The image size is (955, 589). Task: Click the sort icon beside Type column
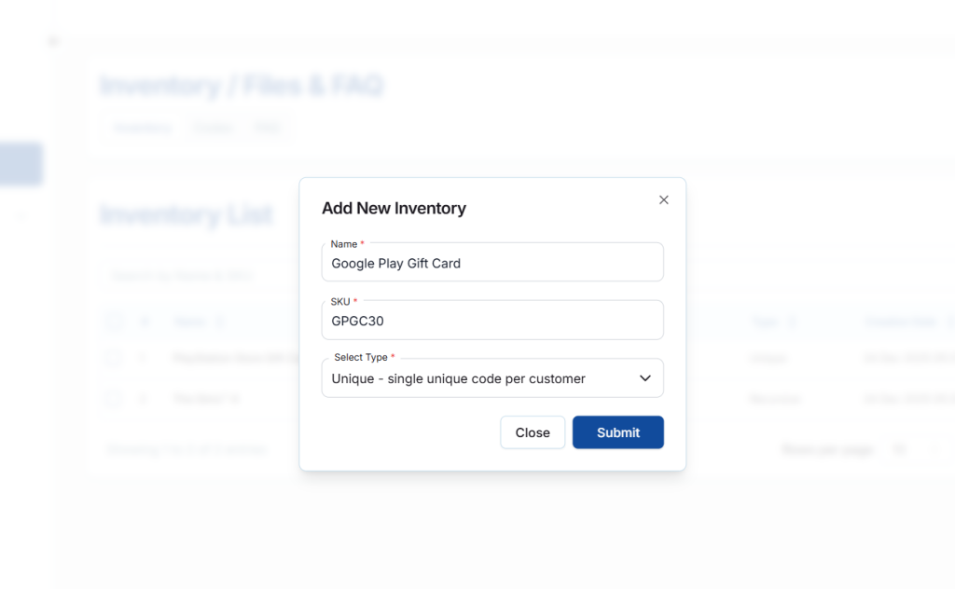(792, 322)
